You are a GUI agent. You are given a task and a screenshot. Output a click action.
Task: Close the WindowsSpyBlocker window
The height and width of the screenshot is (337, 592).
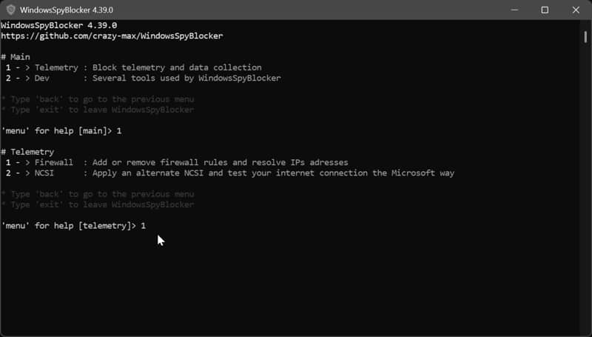[x=576, y=10]
